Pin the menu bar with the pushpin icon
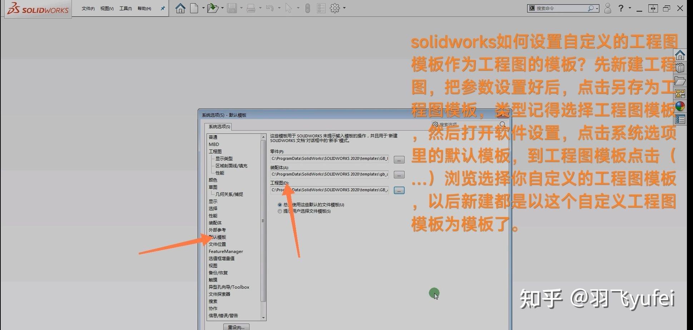693x330 pixels. coord(163,8)
